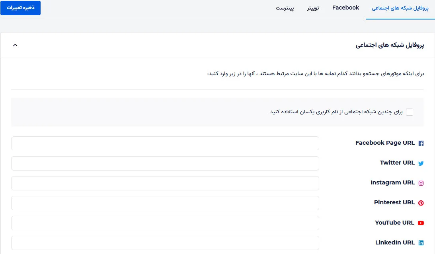Click the پروفایل شبکه های اجتماعی panel heading
This screenshot has width=435, height=254.
(390, 45)
